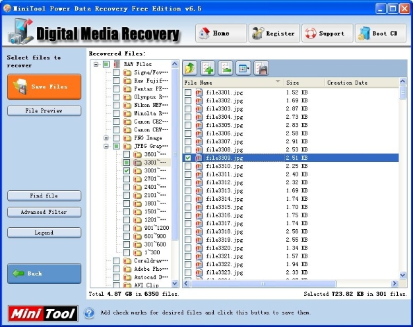Open the Boot CD menu button

[x=380, y=33]
